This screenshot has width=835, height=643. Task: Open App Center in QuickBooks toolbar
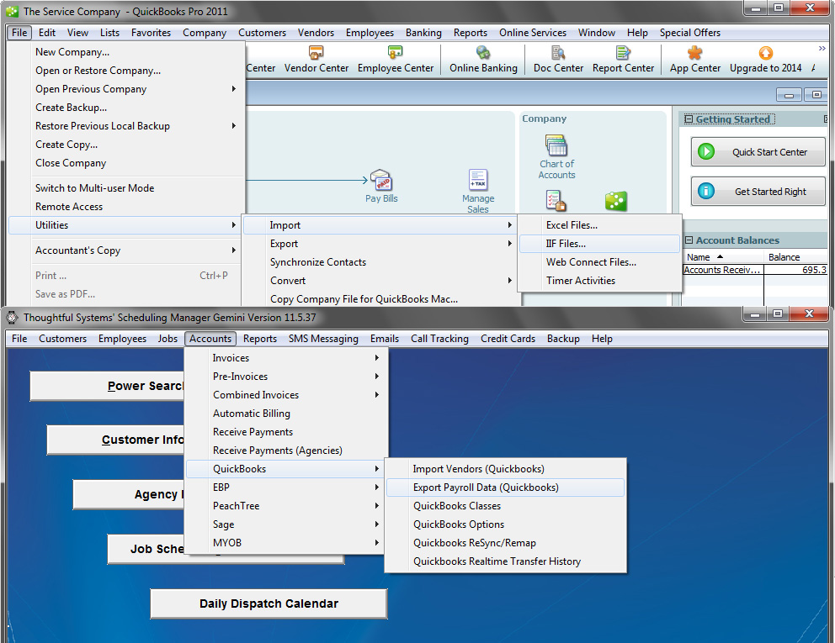click(695, 60)
